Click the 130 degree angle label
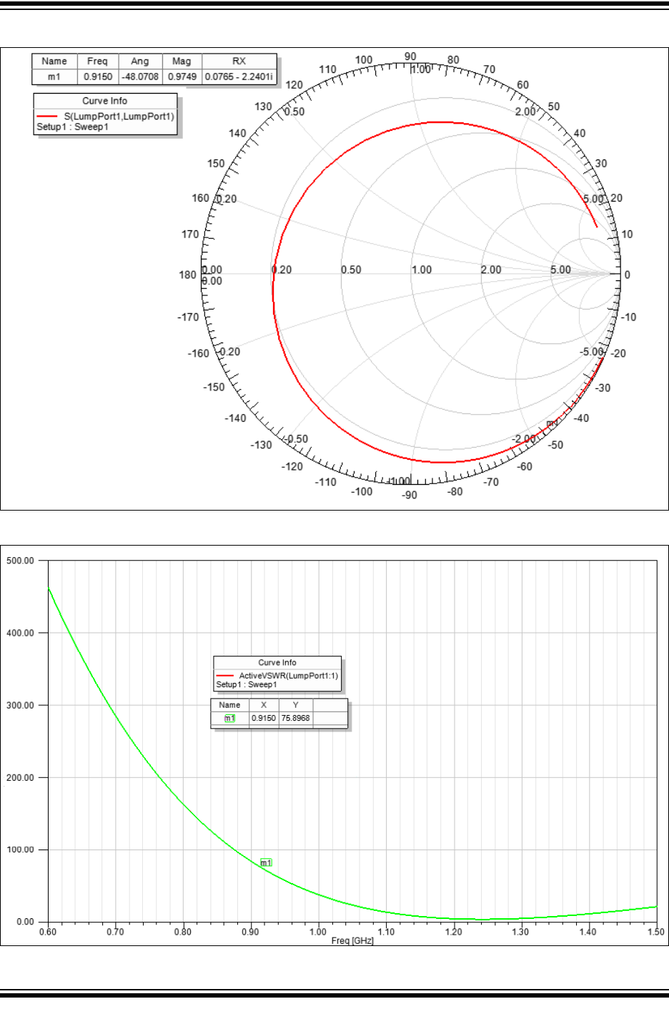 (x=263, y=107)
